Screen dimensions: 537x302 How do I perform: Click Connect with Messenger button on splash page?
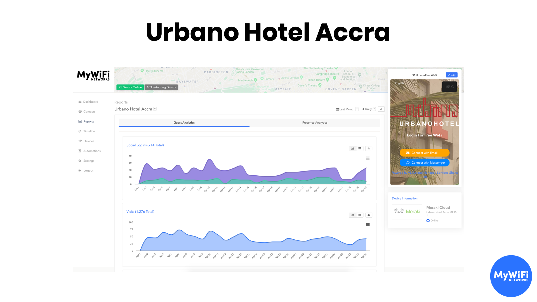pyautogui.click(x=425, y=163)
